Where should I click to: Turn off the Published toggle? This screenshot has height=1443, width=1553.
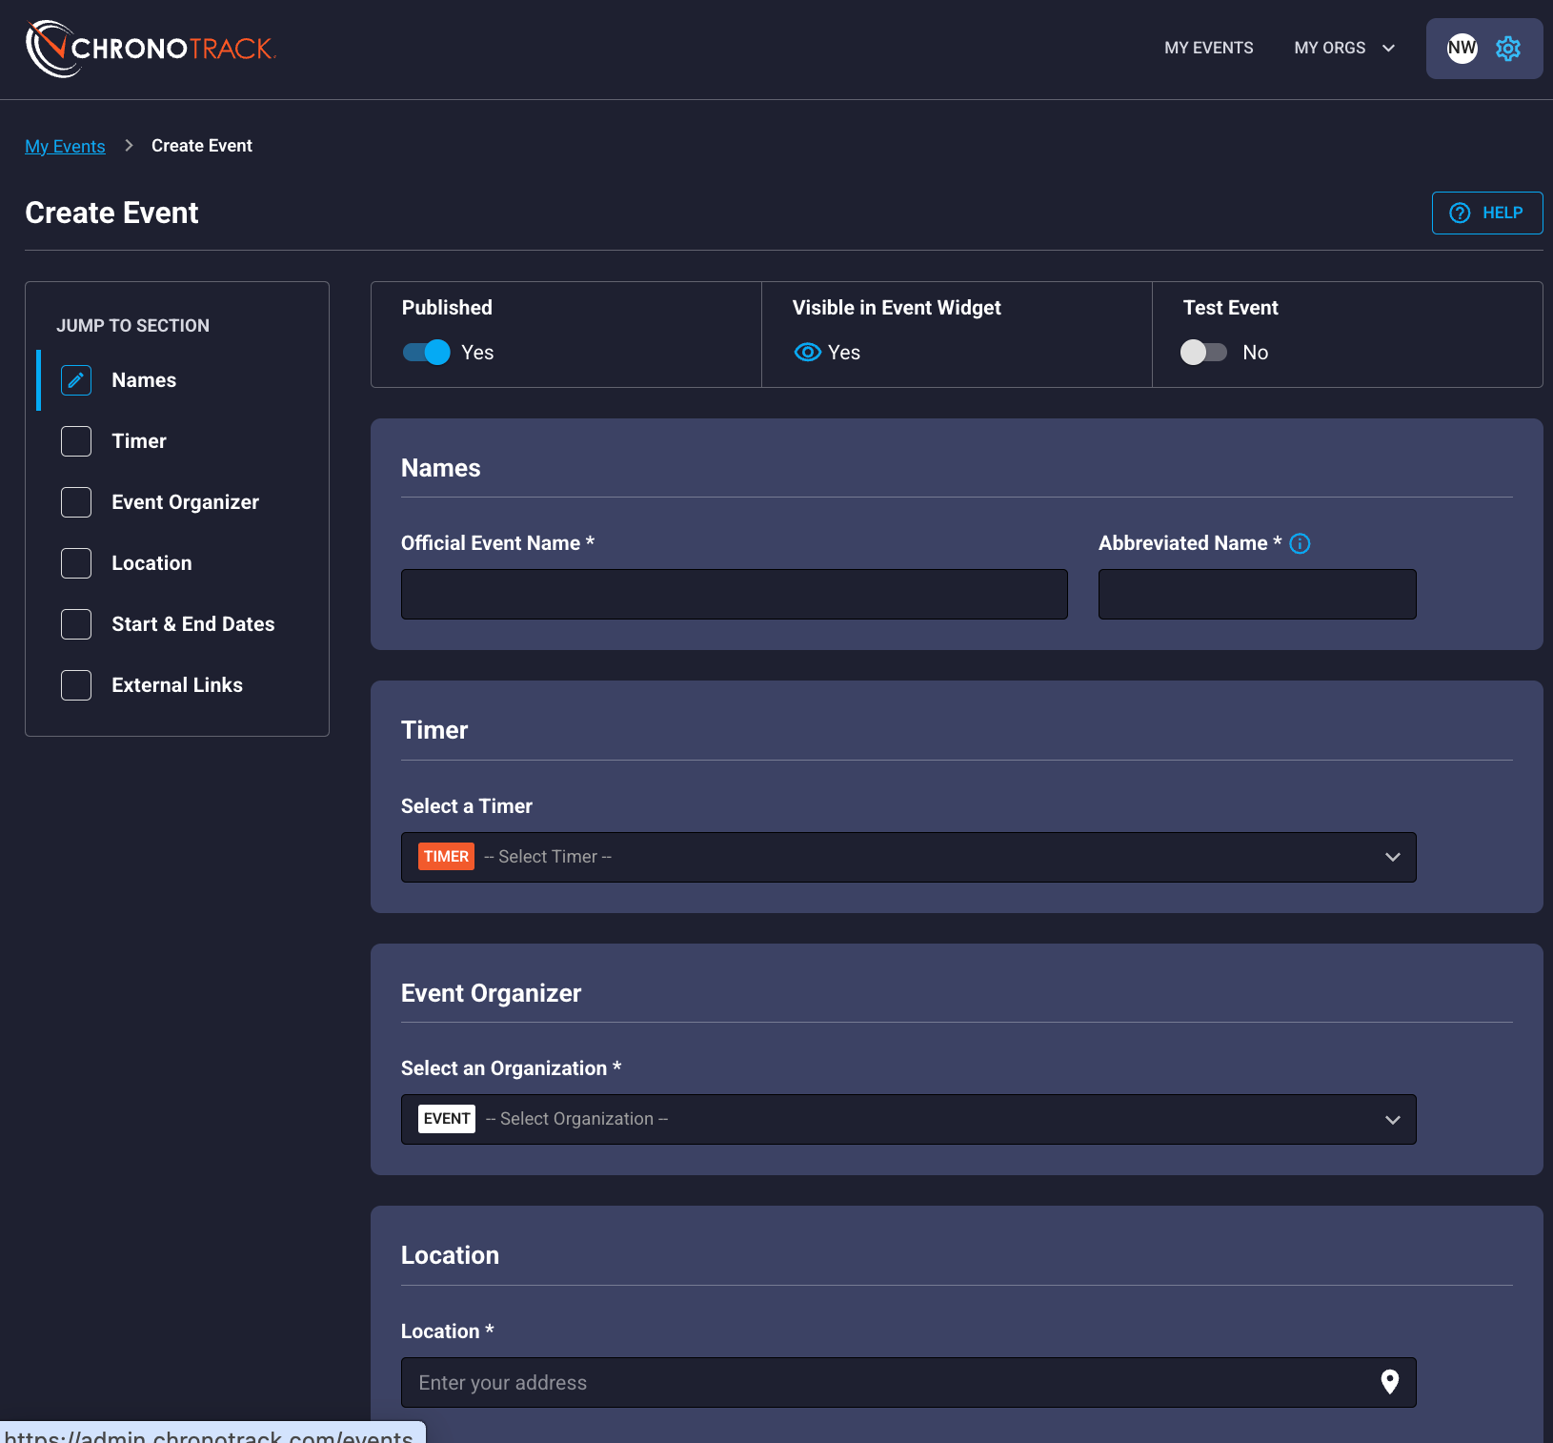click(x=427, y=353)
